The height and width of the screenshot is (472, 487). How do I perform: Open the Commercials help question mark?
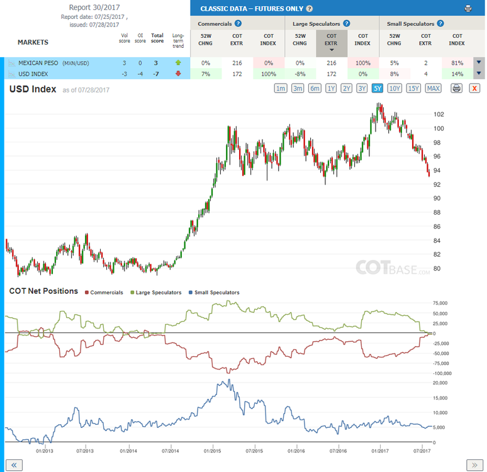pos(238,24)
